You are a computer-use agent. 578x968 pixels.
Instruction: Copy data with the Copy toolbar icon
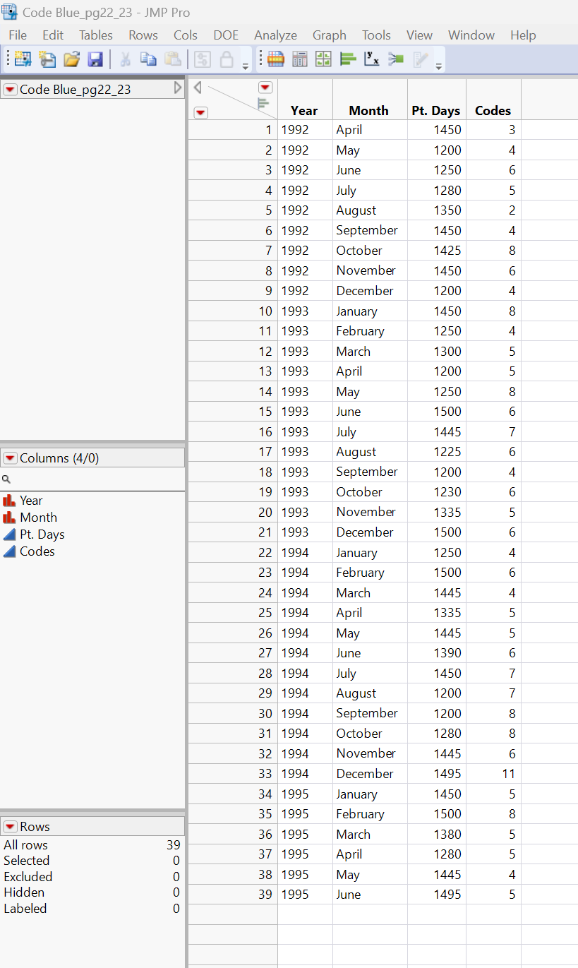point(148,59)
